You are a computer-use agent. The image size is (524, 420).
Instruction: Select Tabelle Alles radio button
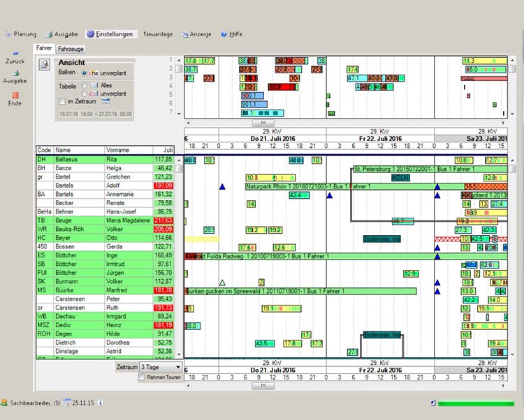[85, 85]
